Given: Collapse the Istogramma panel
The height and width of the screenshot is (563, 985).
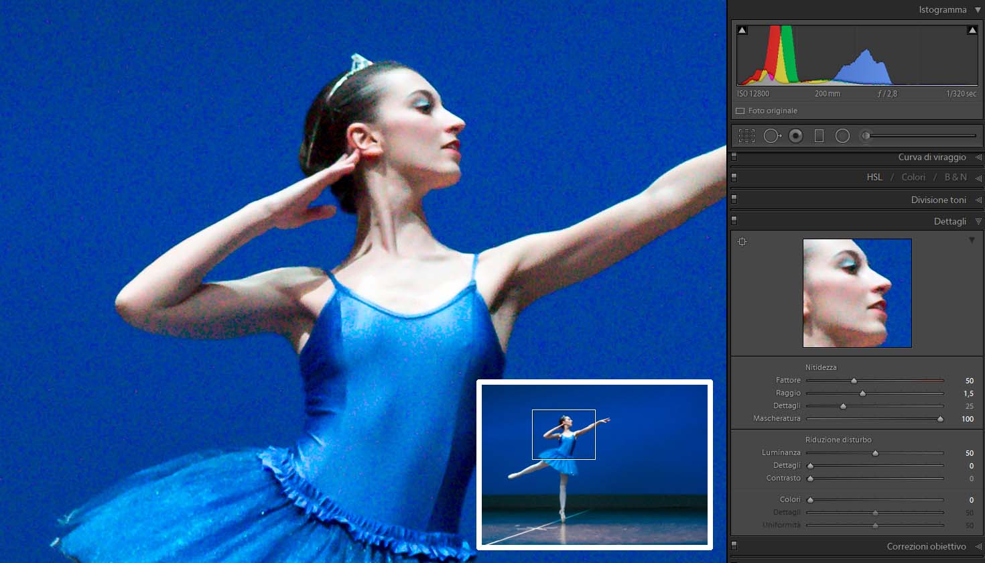Looking at the screenshot, I should pyautogui.click(x=978, y=10).
